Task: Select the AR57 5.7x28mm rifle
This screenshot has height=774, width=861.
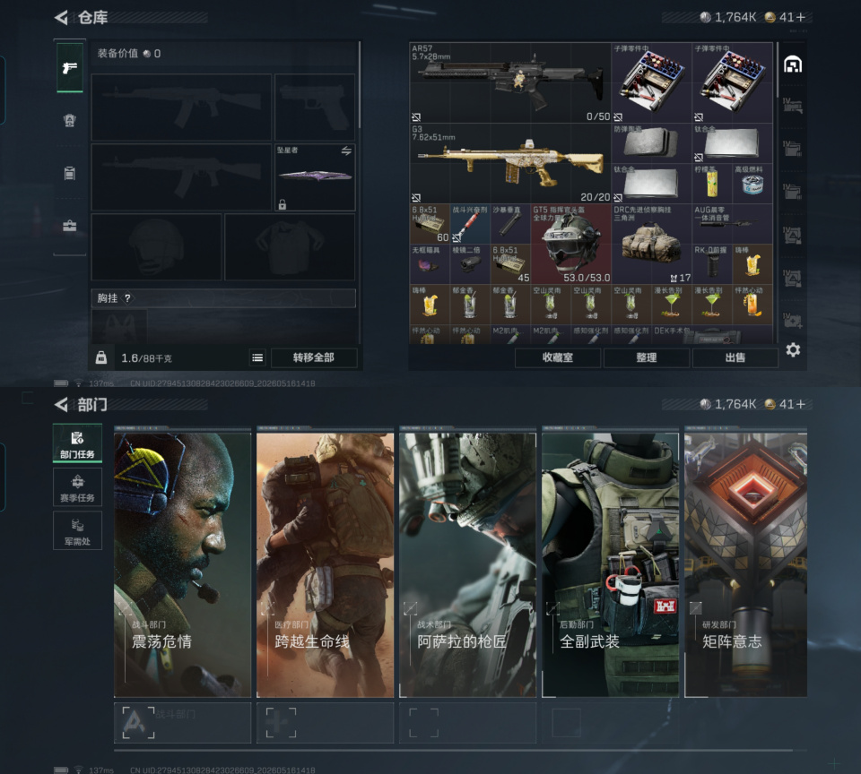Action: pos(510,82)
